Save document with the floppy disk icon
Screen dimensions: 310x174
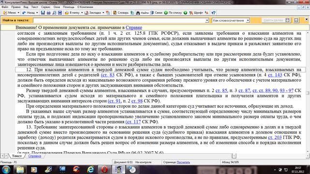(43, 13)
